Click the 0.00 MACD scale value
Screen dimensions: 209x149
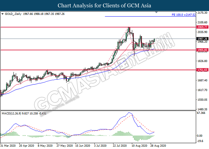(199, 136)
